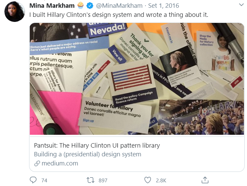Click the 2.8K likes count
This screenshot has height=186, width=247.
coord(161,180)
